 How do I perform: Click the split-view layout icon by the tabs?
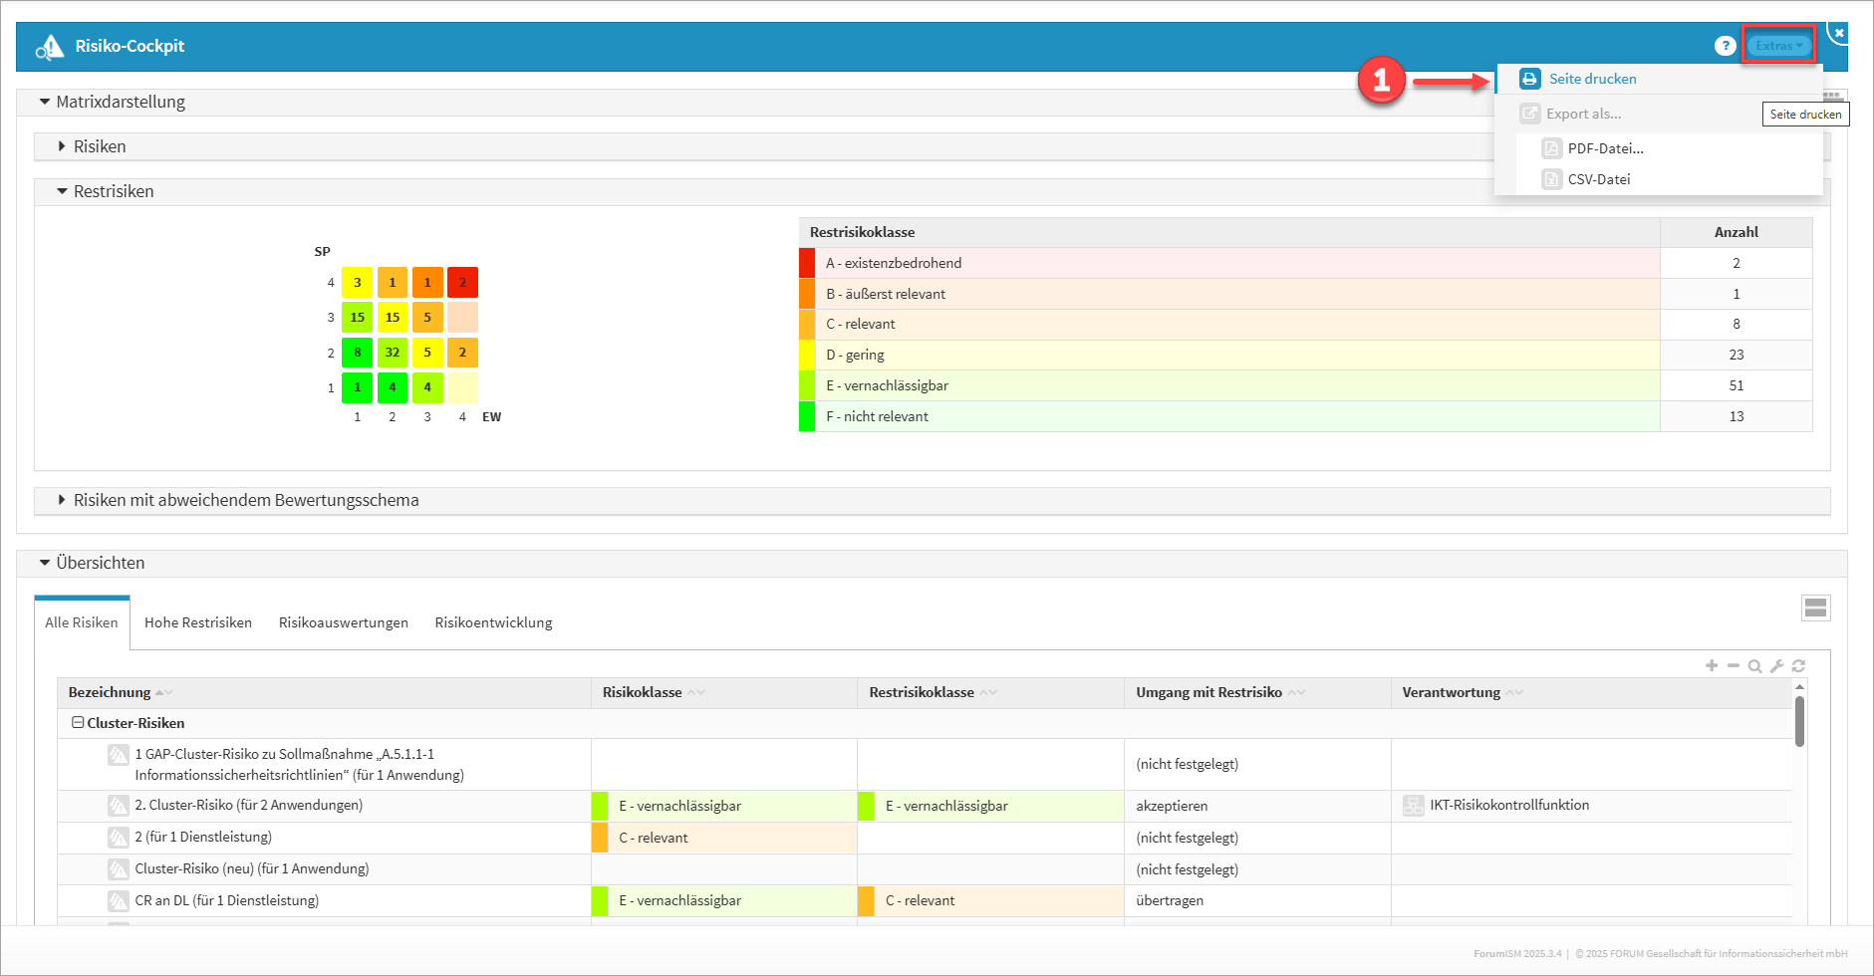pos(1815,608)
